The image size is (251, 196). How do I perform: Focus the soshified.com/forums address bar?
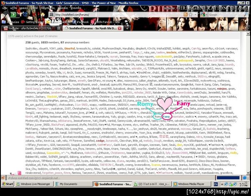(118, 15)
